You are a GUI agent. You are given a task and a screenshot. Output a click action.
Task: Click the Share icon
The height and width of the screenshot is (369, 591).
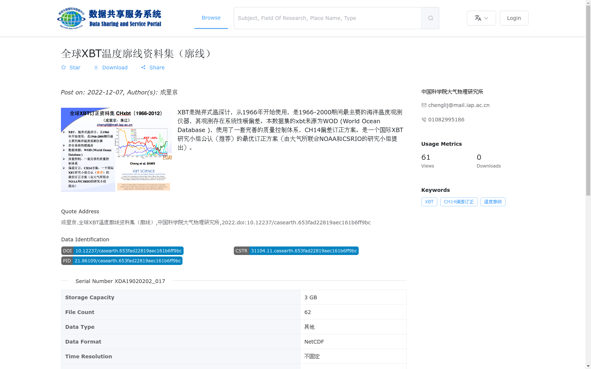point(143,68)
